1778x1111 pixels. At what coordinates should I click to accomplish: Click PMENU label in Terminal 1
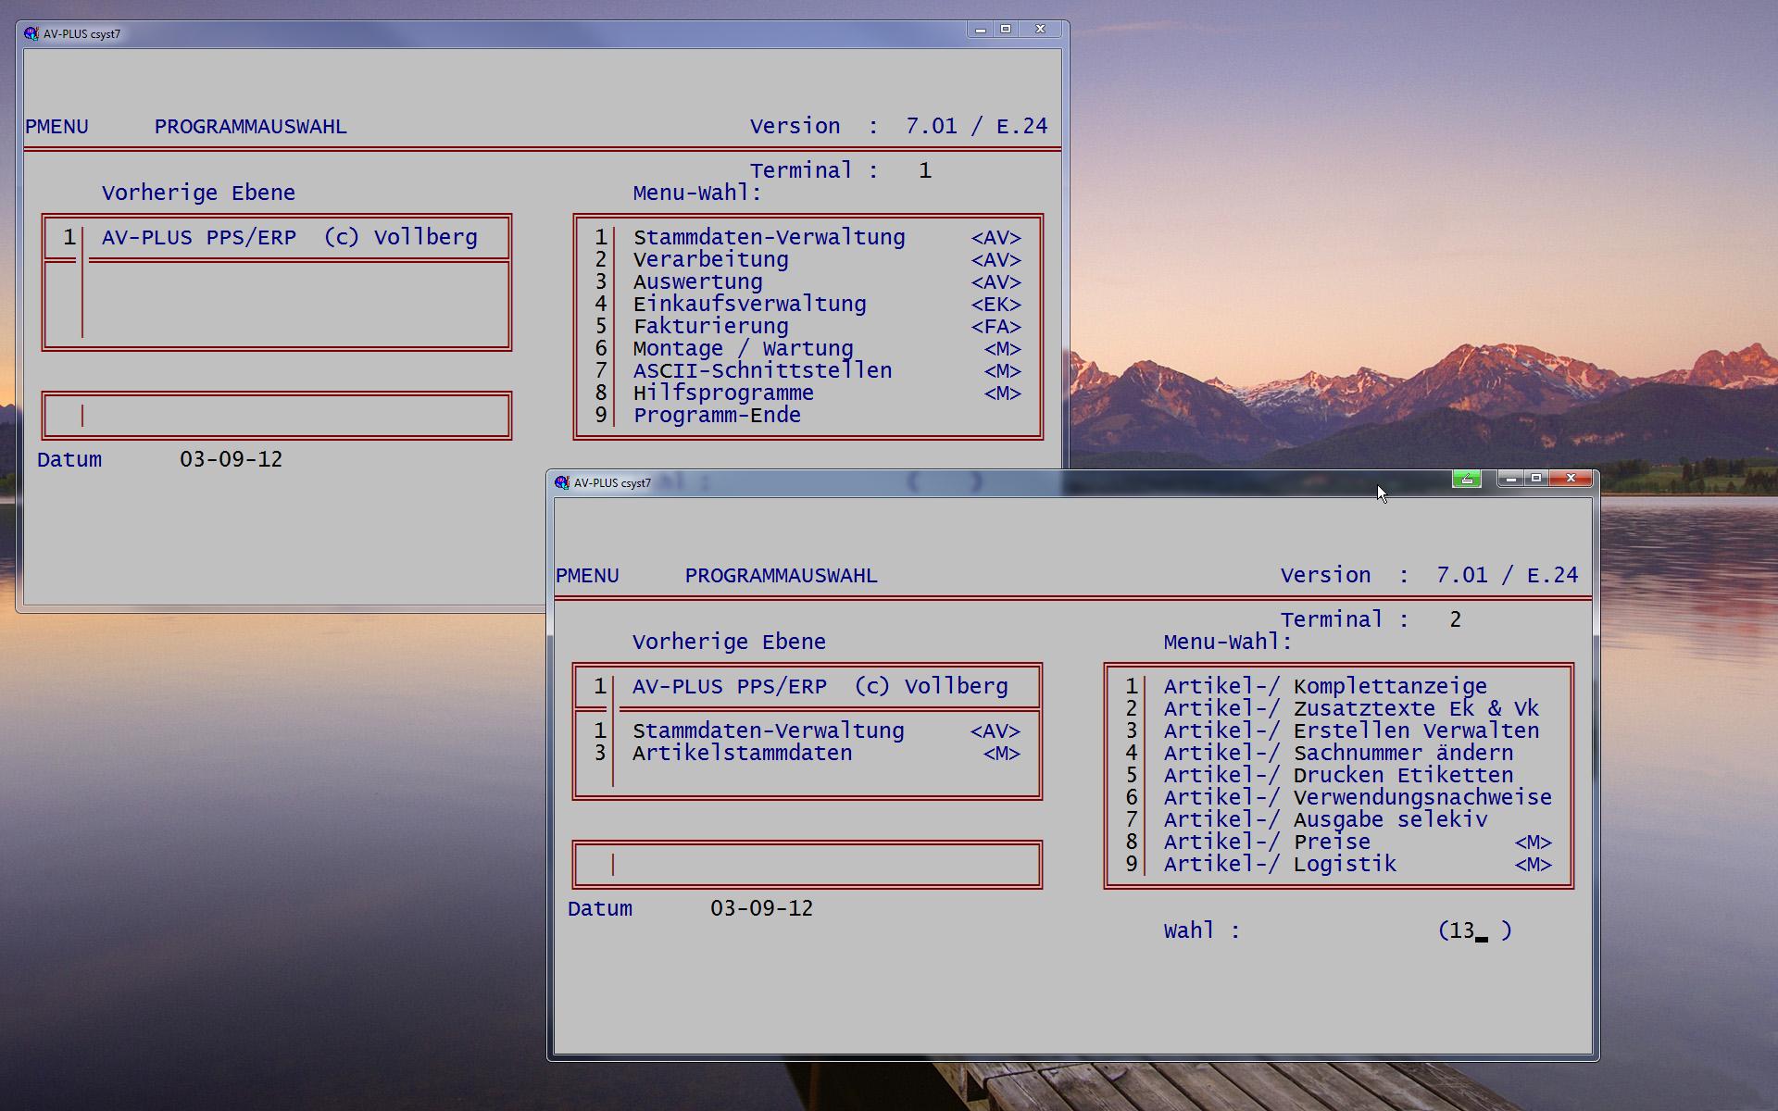pyautogui.click(x=57, y=127)
